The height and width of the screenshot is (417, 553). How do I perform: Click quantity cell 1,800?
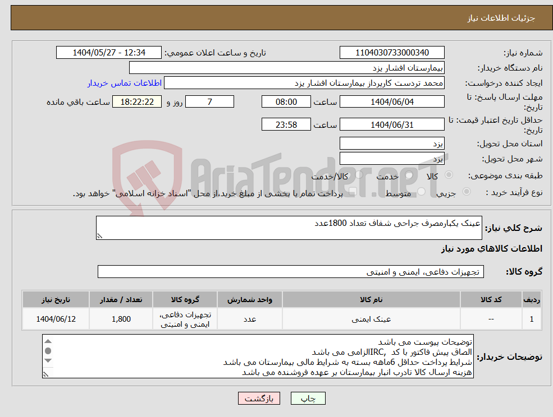121,319
